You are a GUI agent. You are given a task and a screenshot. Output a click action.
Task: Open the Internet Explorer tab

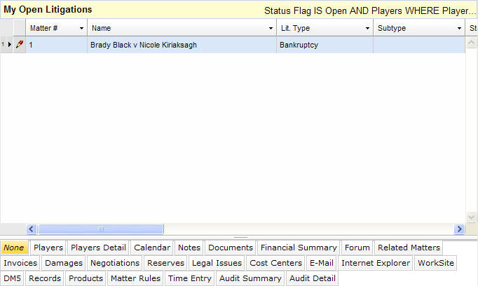tap(376, 262)
